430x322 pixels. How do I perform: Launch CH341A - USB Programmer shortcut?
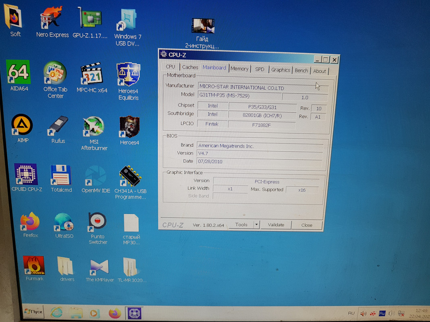click(x=130, y=182)
